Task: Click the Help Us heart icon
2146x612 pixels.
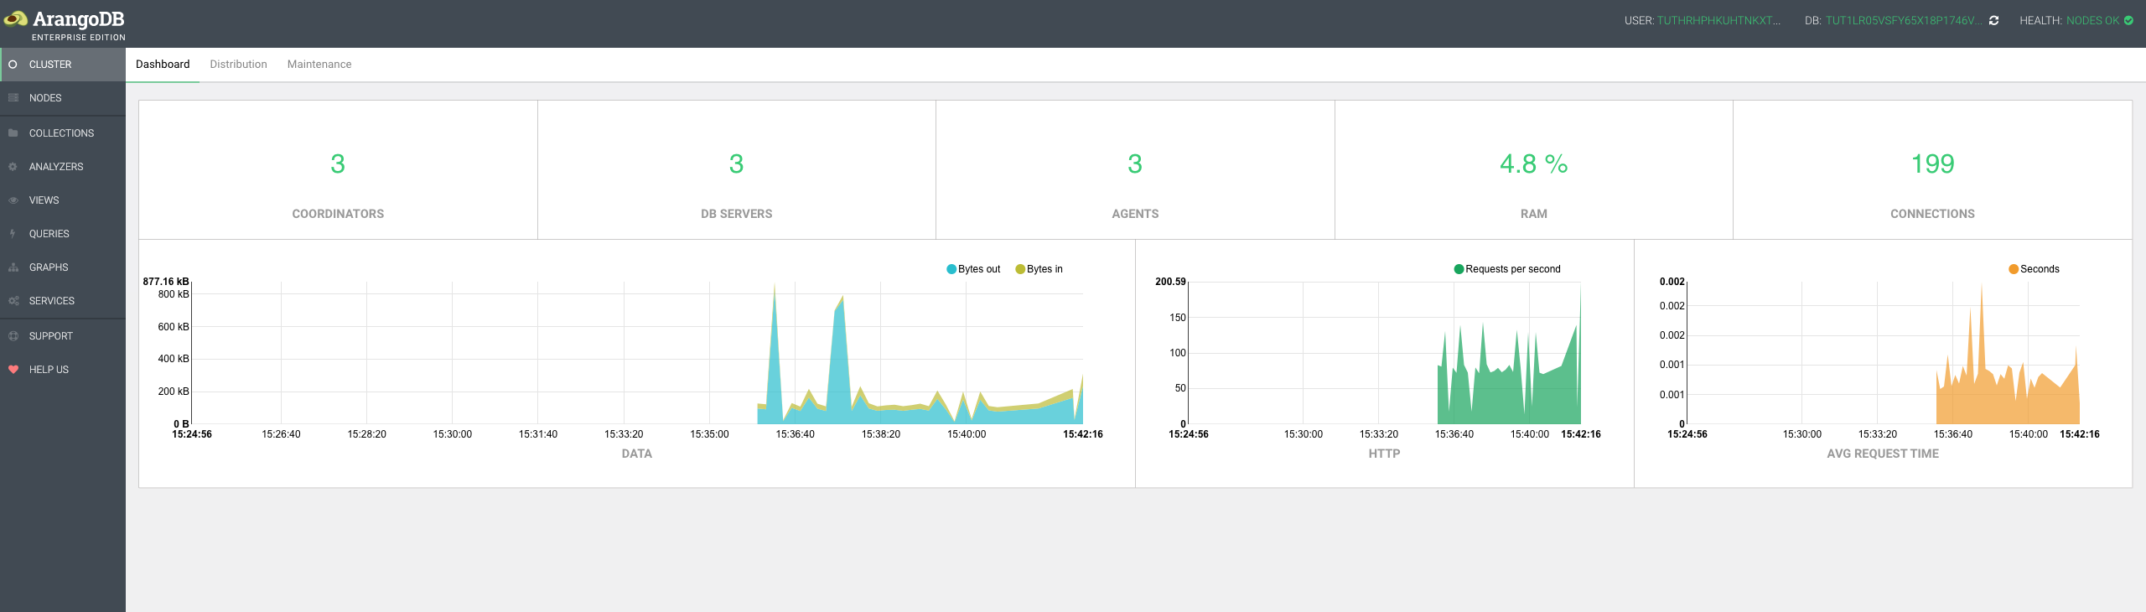Action: (13, 370)
